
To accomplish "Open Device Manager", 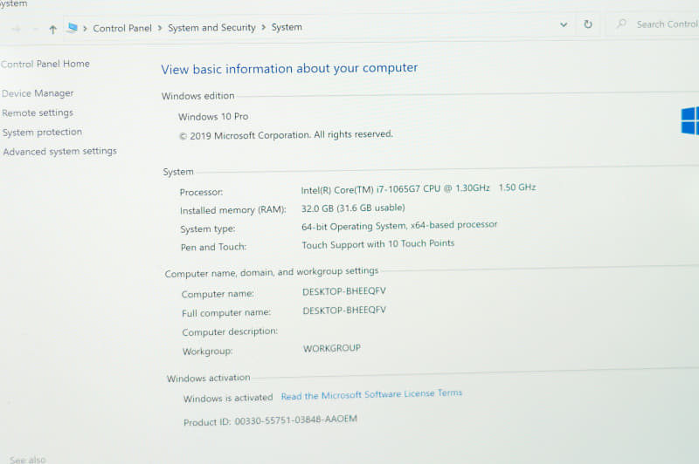I will point(38,93).
